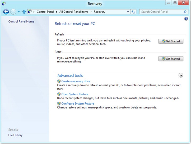Image resolution: width=191 pixels, height=144 pixels.
Task: Click the Back navigation arrow
Action: tap(6, 12)
